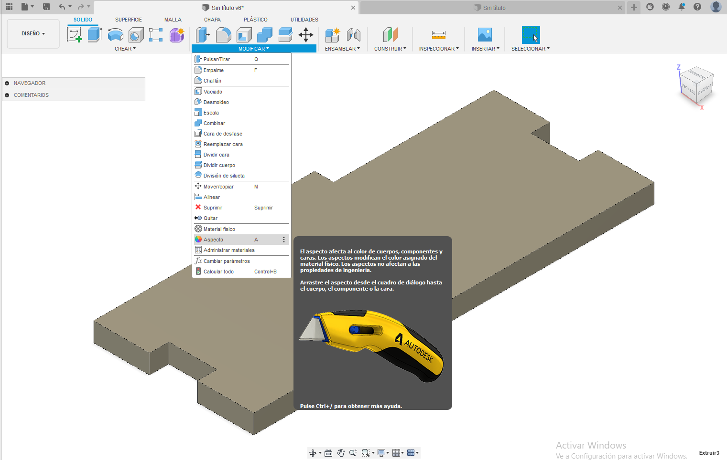Collapse the MODIFICAR menu header
The height and width of the screenshot is (460, 727).
(x=254, y=49)
